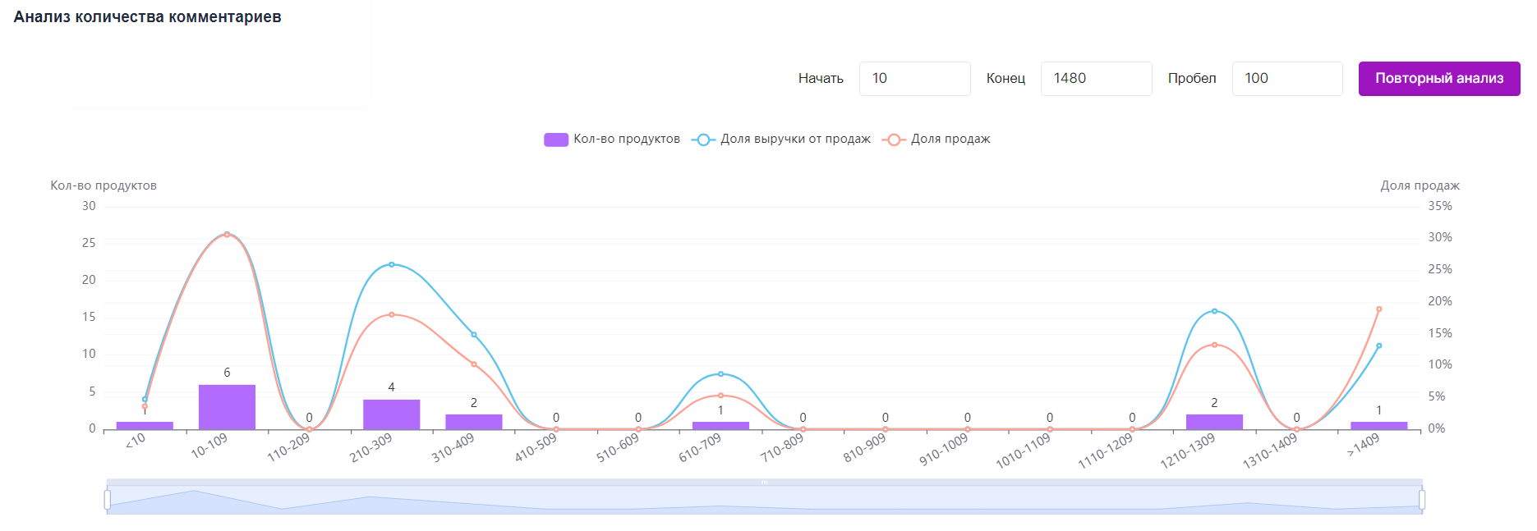Select the bar for range 210-309
The width and height of the screenshot is (1537, 531).
pyautogui.click(x=391, y=414)
